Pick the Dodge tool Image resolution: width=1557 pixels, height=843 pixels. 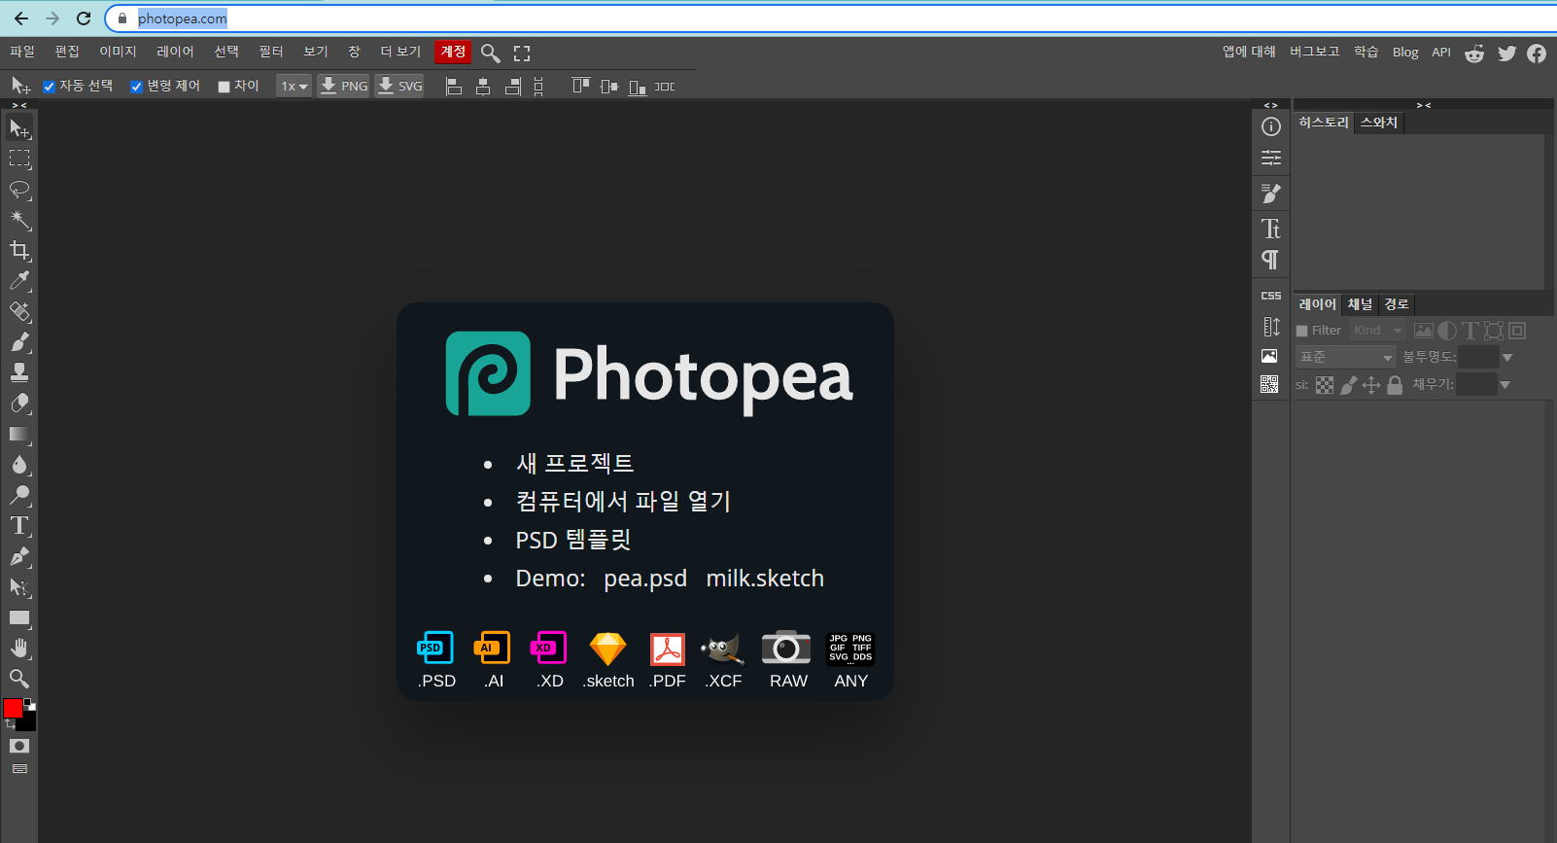(x=19, y=495)
